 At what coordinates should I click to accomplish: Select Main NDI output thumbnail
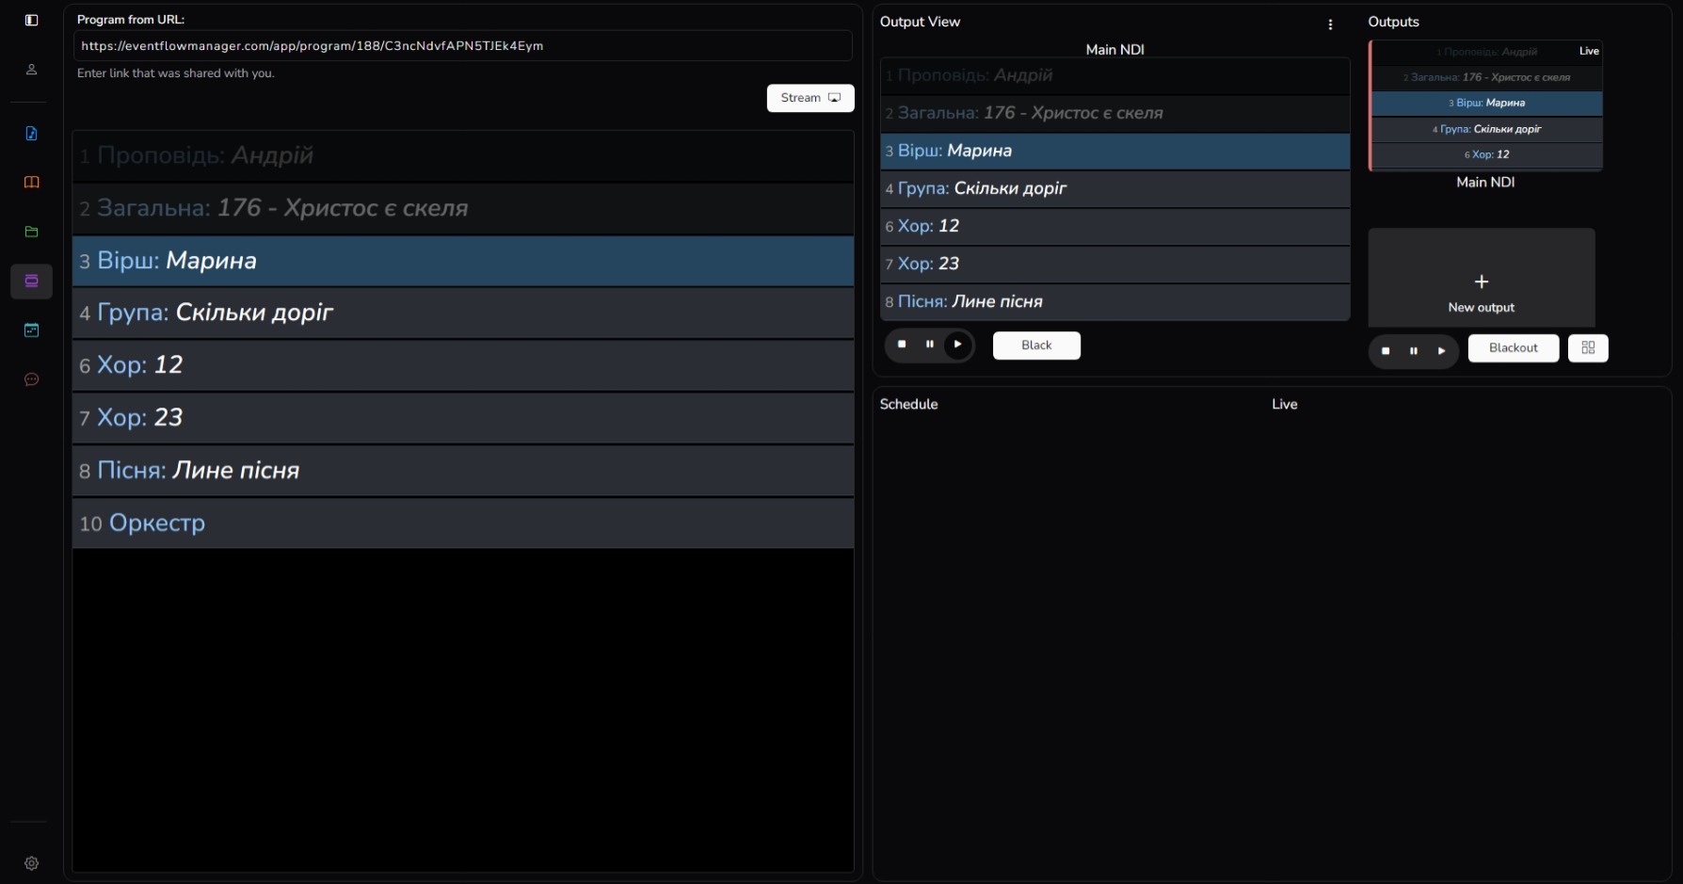[x=1485, y=104]
